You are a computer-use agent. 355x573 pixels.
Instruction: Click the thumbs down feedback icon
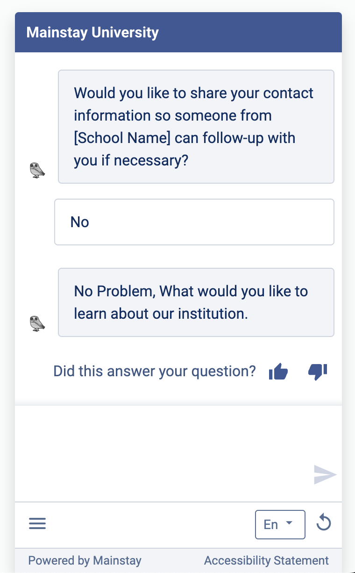tap(318, 372)
